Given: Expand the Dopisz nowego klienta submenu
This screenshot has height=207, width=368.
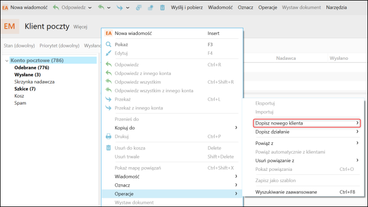Looking at the screenshot, I should coord(306,123).
